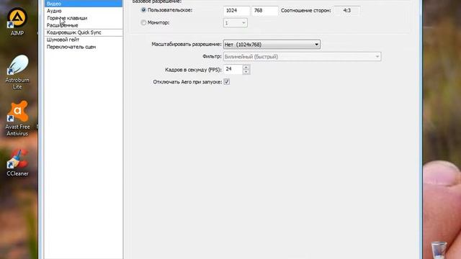Select the Пользовательское resolution radio button

143,10
